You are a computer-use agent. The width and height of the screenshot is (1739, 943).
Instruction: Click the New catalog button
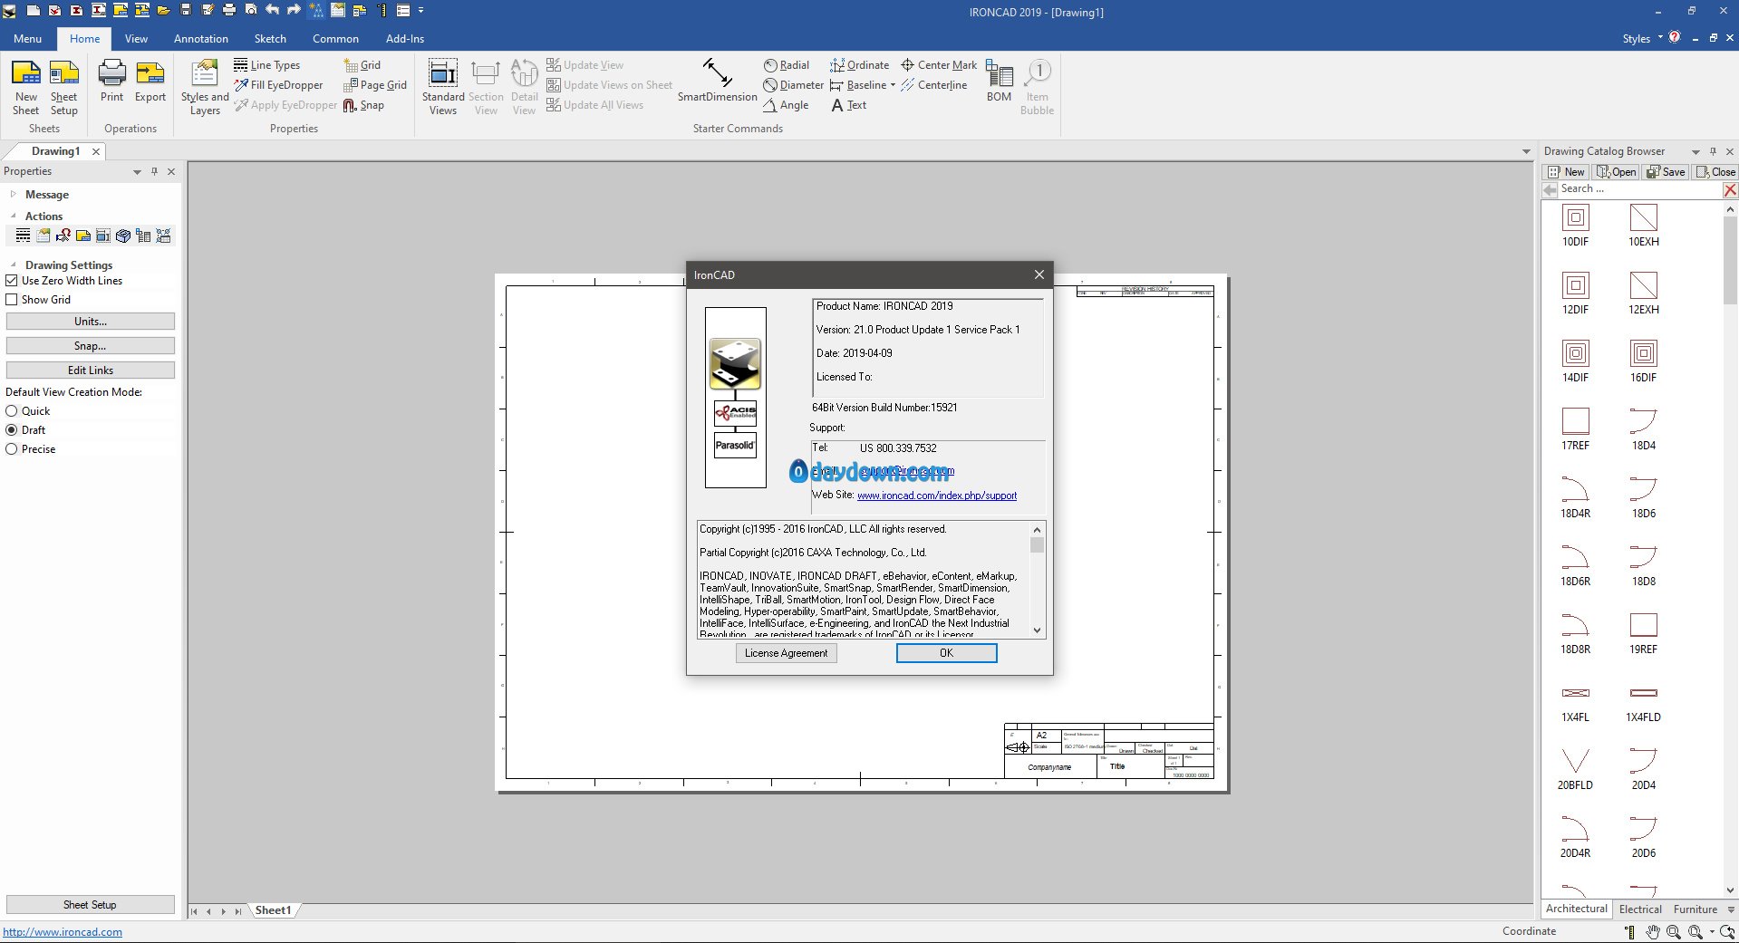click(x=1566, y=172)
